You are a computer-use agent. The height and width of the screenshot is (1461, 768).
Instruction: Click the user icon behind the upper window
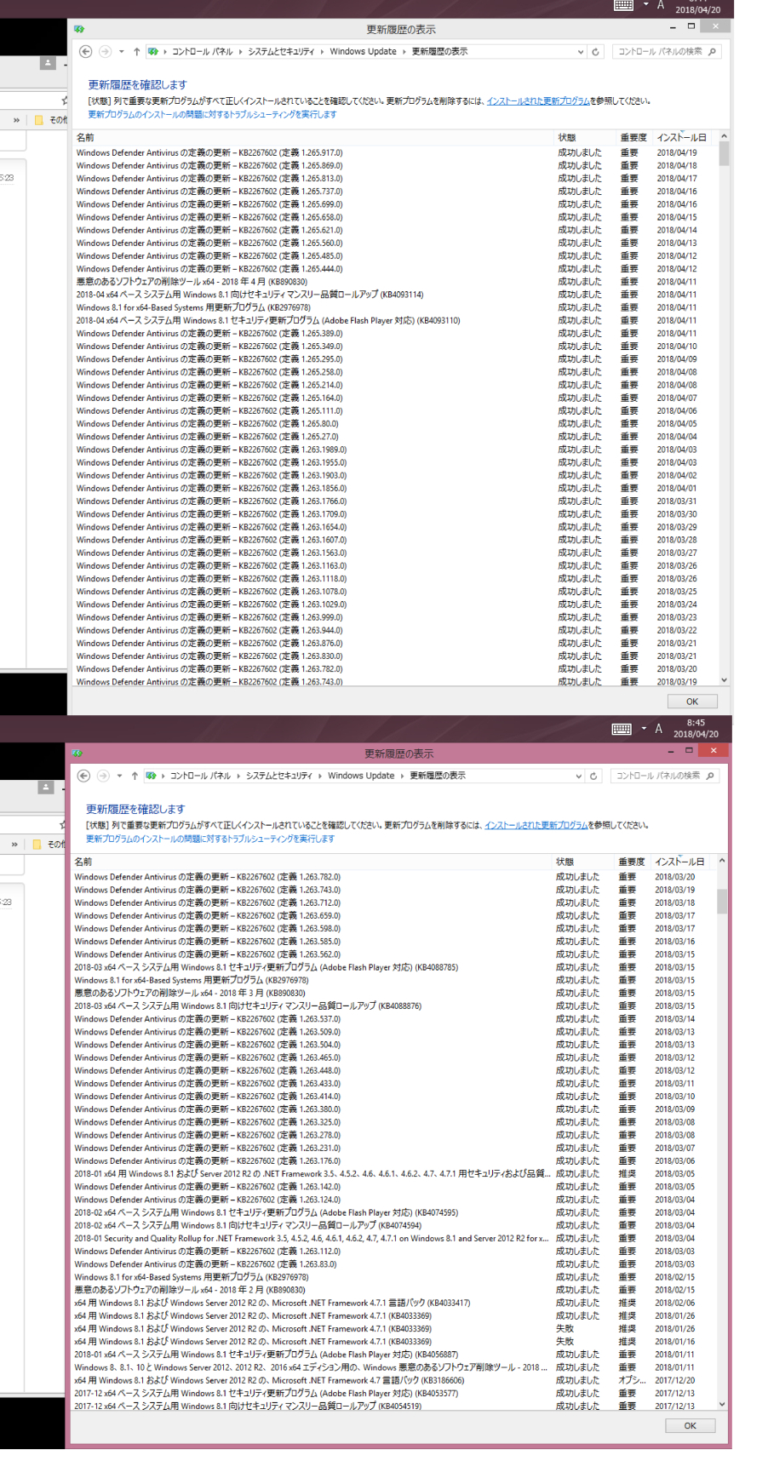tap(49, 63)
